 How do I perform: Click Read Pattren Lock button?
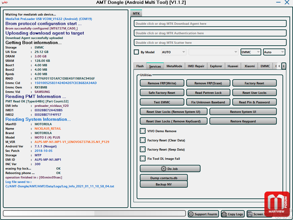(208, 93)
